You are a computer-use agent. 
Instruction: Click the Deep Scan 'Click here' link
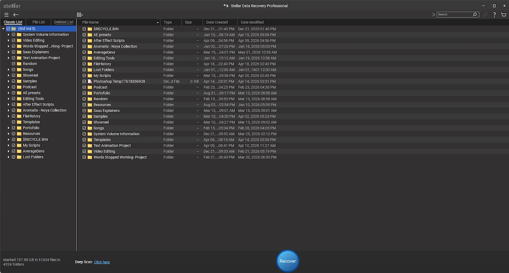coord(102,262)
